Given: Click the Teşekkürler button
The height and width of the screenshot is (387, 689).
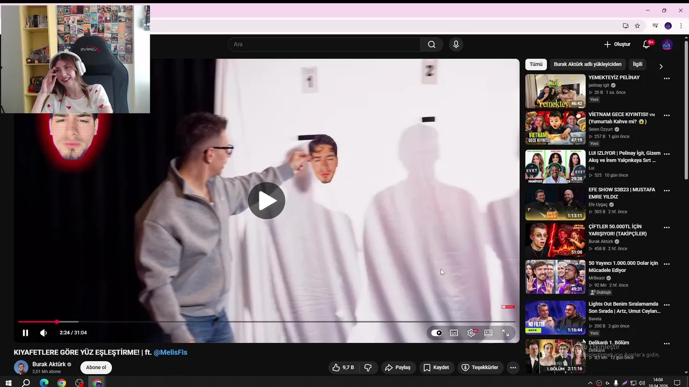Looking at the screenshot, I should click(480, 368).
